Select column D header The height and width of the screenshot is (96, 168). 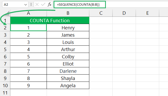coord(124,13)
